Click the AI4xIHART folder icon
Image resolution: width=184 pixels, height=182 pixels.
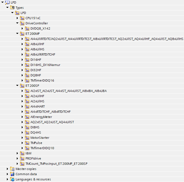pos(27,106)
